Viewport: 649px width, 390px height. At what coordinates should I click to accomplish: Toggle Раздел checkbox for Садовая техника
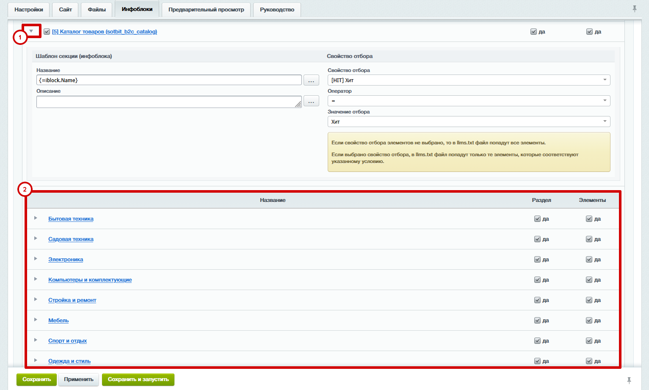[x=537, y=239]
